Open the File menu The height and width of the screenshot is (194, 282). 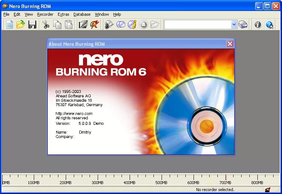(6, 14)
